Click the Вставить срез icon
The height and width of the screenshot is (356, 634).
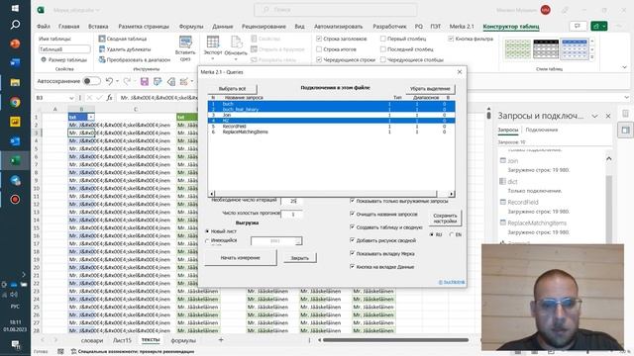(x=185, y=42)
